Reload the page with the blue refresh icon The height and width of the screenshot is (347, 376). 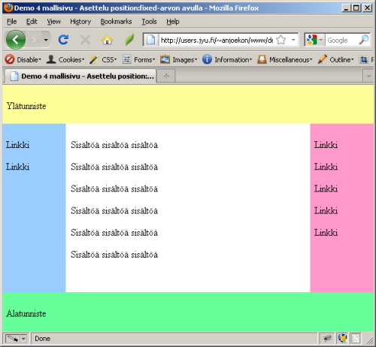[x=63, y=40]
